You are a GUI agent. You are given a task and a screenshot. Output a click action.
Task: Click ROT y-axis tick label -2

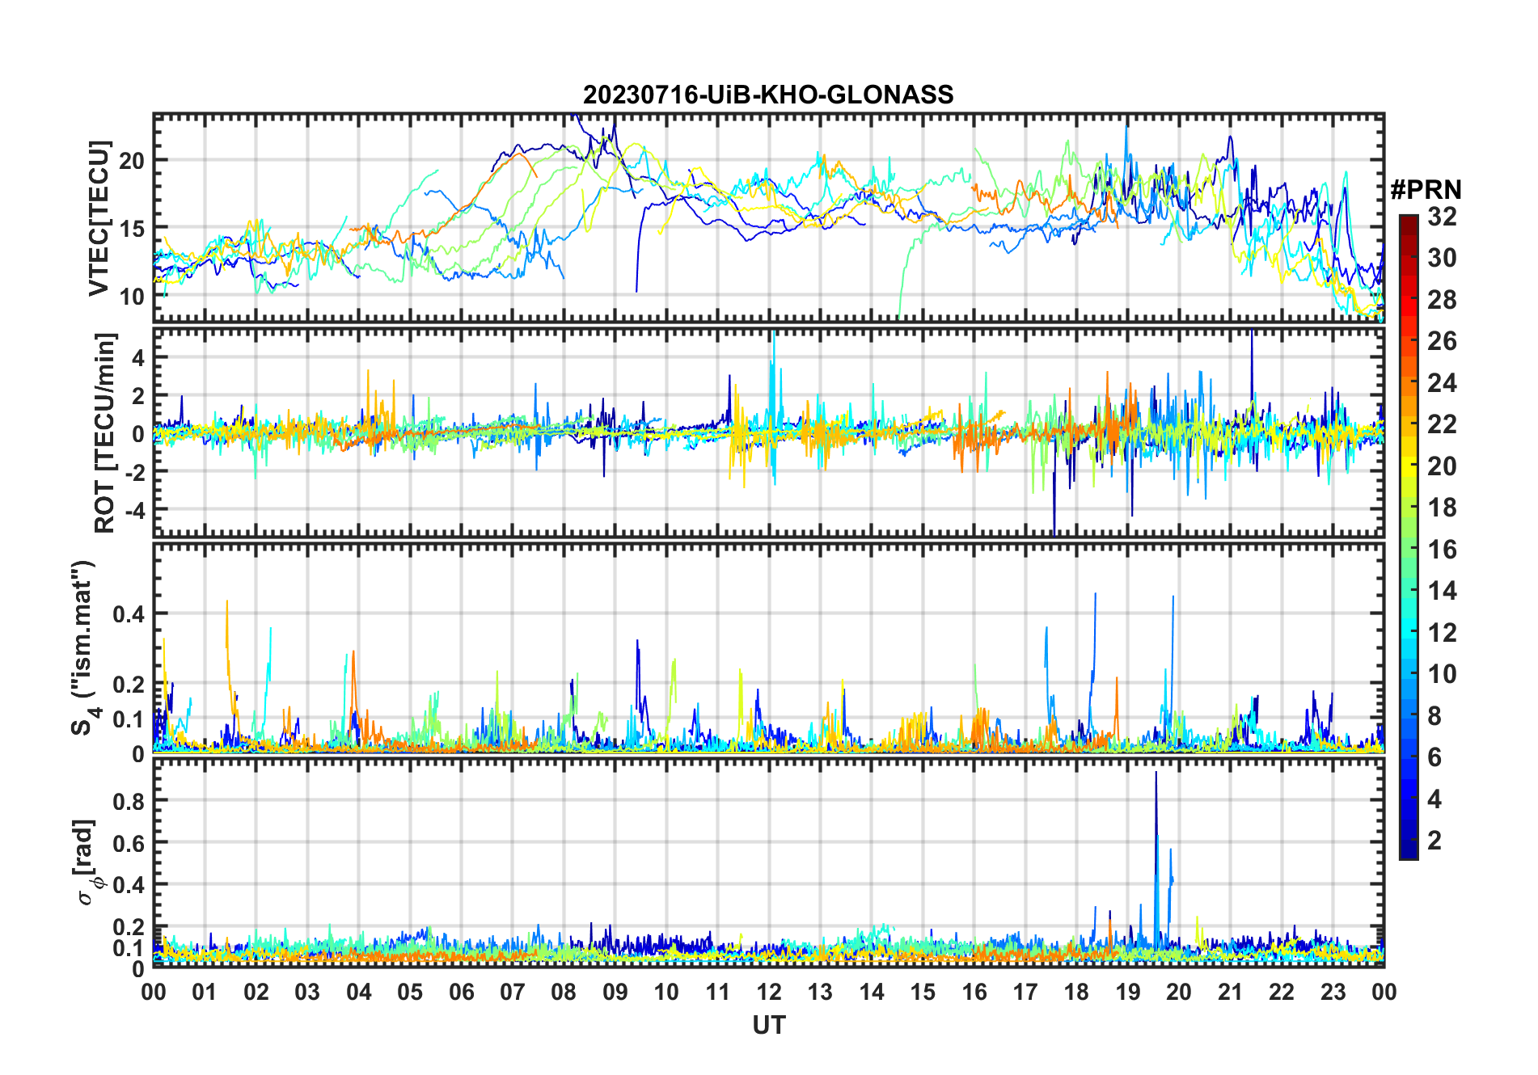pyautogui.click(x=134, y=472)
